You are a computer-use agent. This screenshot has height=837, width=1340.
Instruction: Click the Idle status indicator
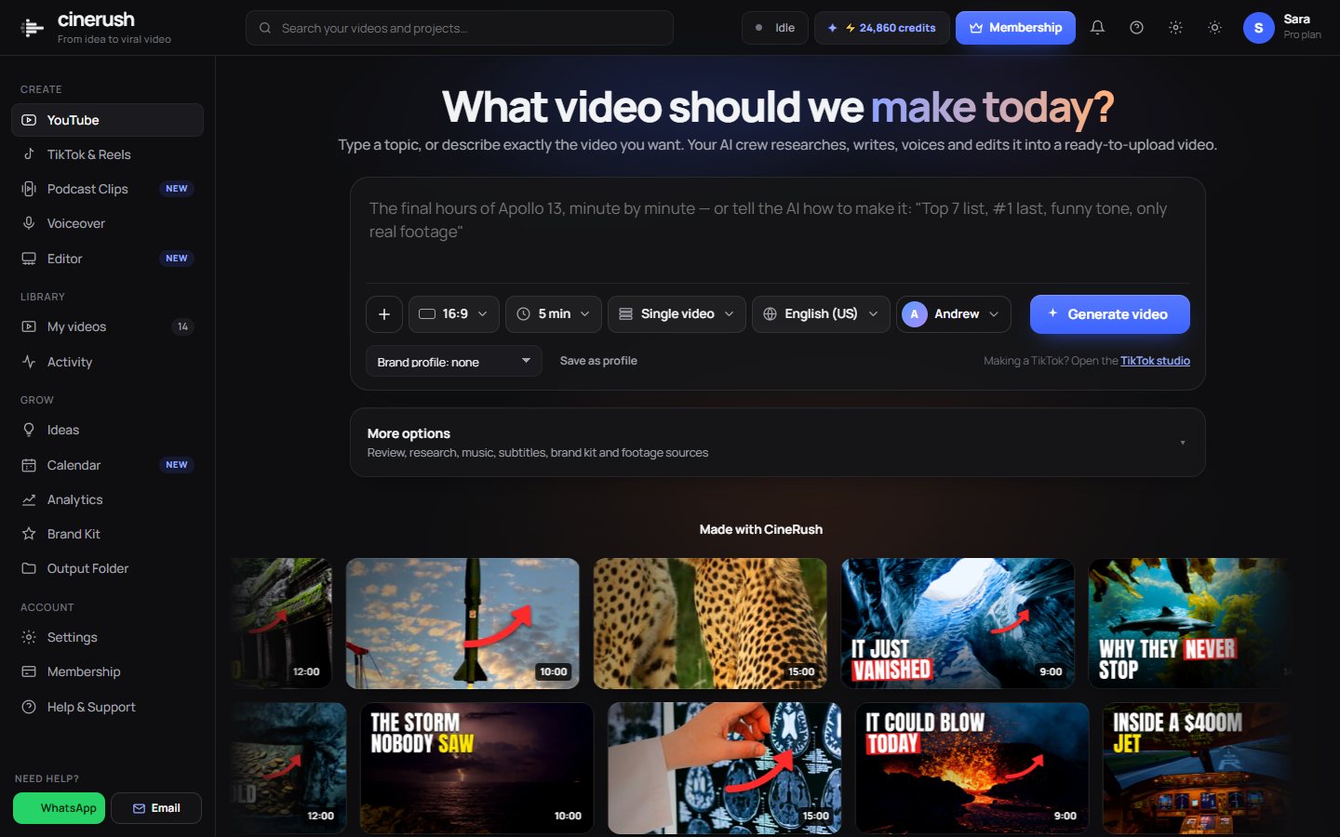point(774,28)
